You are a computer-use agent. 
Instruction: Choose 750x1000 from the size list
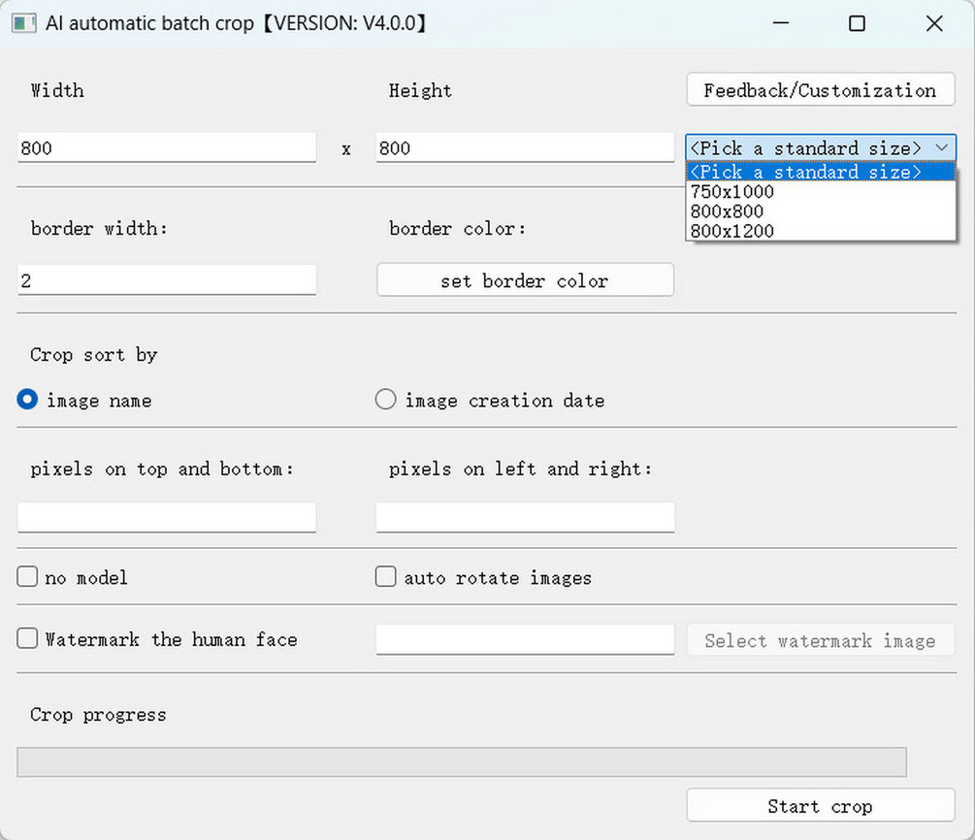coord(821,191)
